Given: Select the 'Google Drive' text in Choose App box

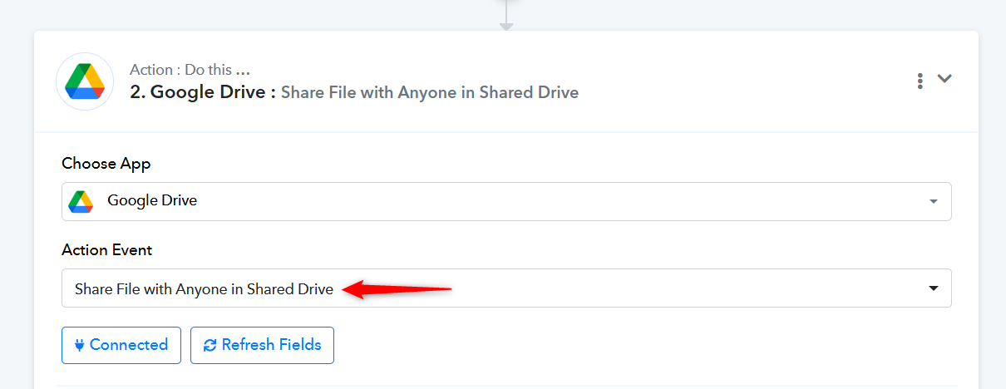Looking at the screenshot, I should pyautogui.click(x=152, y=200).
